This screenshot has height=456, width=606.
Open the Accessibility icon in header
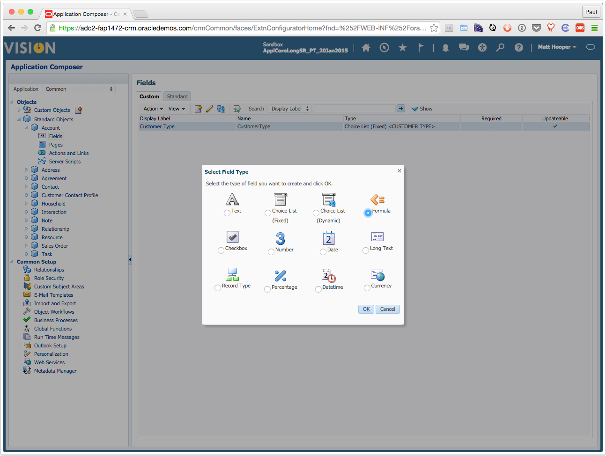[x=482, y=47]
